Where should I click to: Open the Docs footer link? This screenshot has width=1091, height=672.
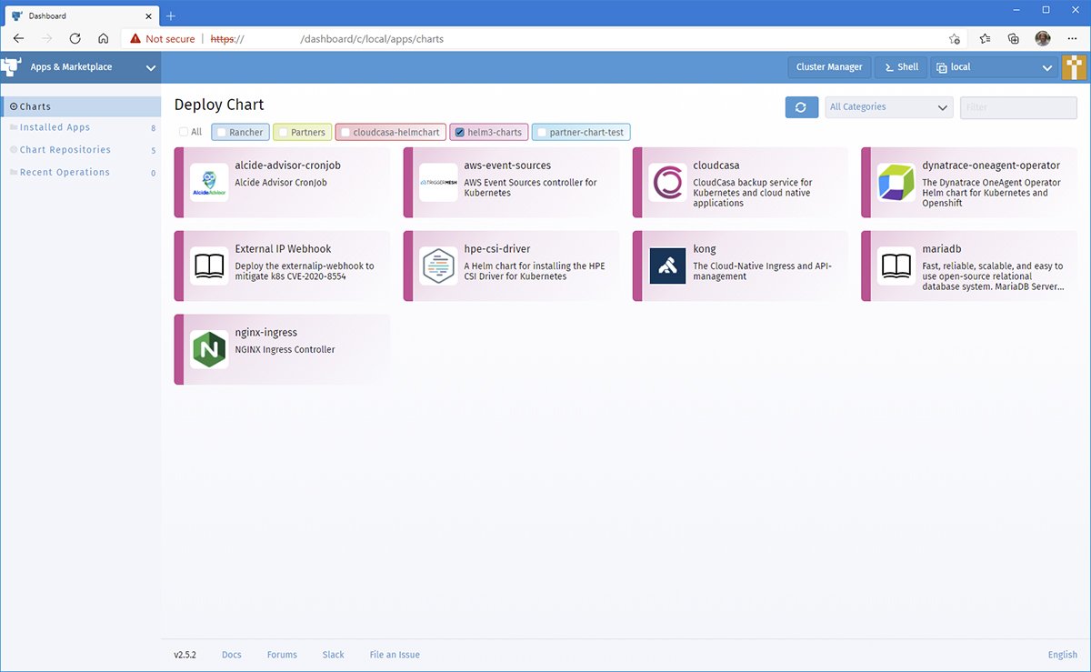click(232, 655)
